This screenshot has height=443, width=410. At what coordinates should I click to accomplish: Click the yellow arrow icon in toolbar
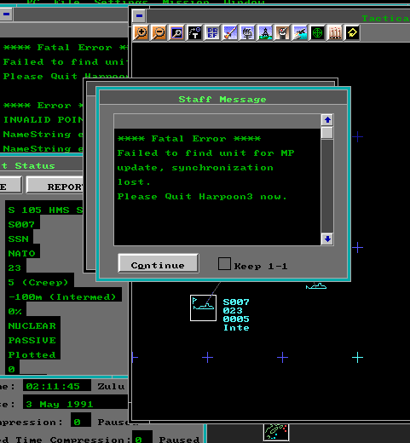352,32
